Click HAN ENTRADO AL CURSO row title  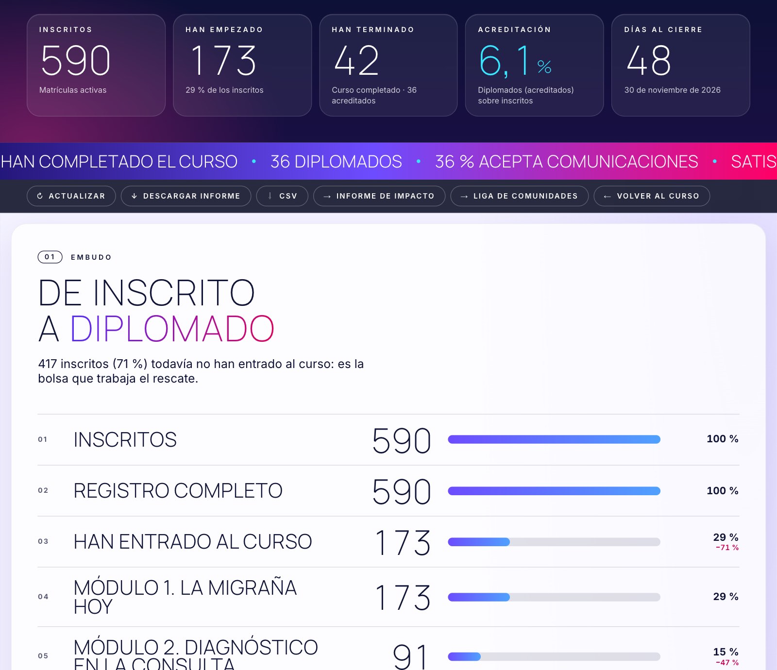[193, 542]
